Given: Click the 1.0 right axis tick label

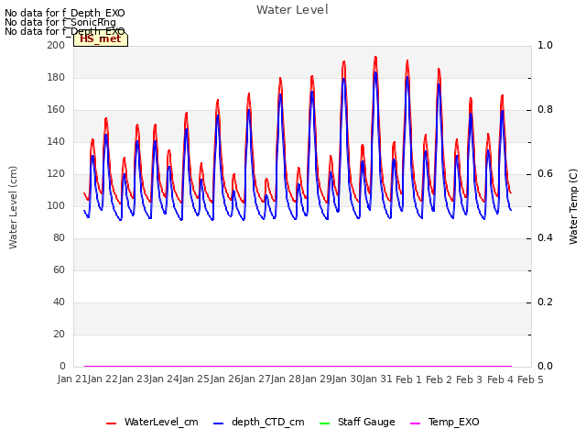Looking at the screenshot, I should click(x=545, y=45).
